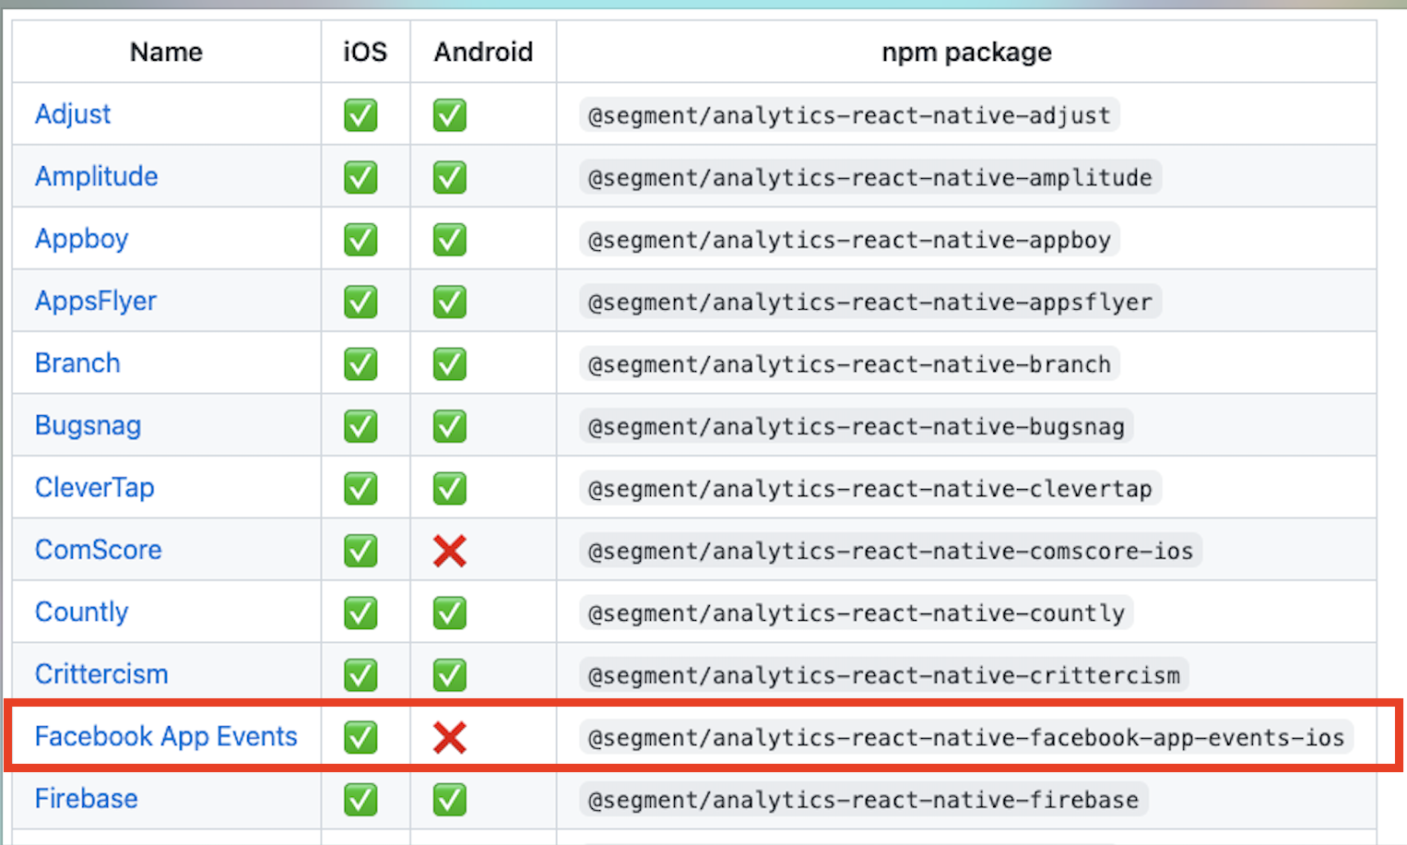Select the analytics-react-native-clevertap package text

pos(868,488)
